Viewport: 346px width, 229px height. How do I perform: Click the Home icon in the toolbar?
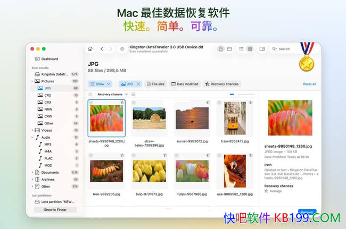(90, 49)
